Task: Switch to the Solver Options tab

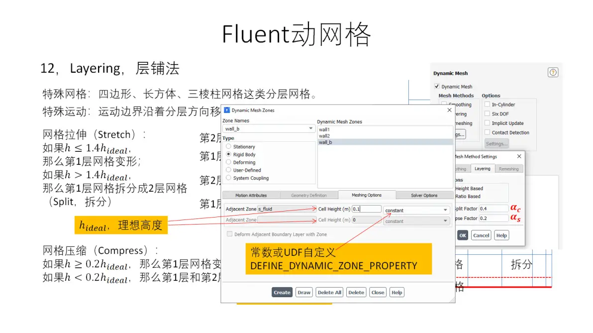Action: point(424,195)
